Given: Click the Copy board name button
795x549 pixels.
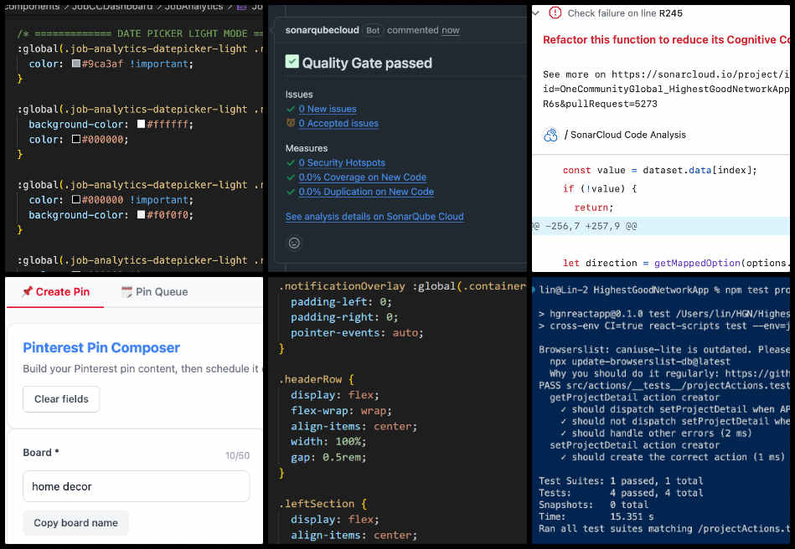Looking at the screenshot, I should click(x=75, y=523).
